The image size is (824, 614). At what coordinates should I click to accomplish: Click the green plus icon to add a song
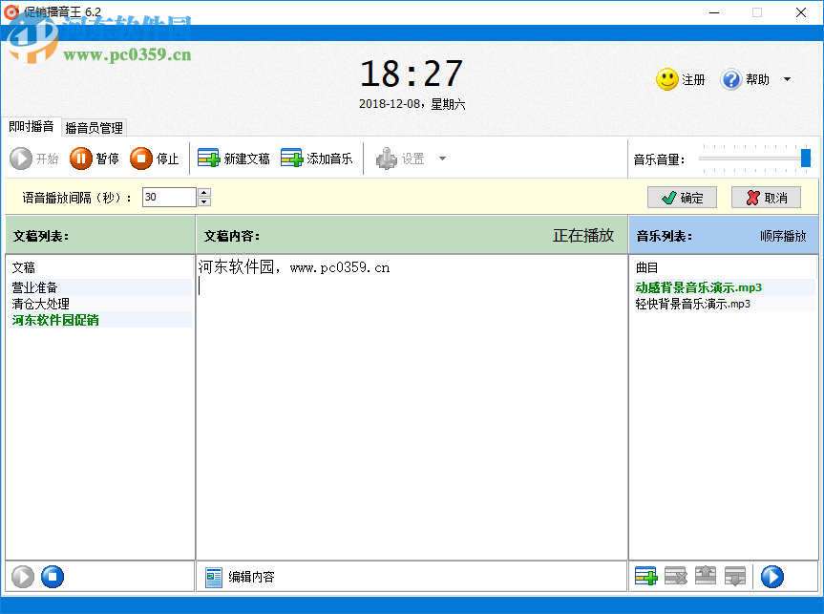[x=645, y=575]
